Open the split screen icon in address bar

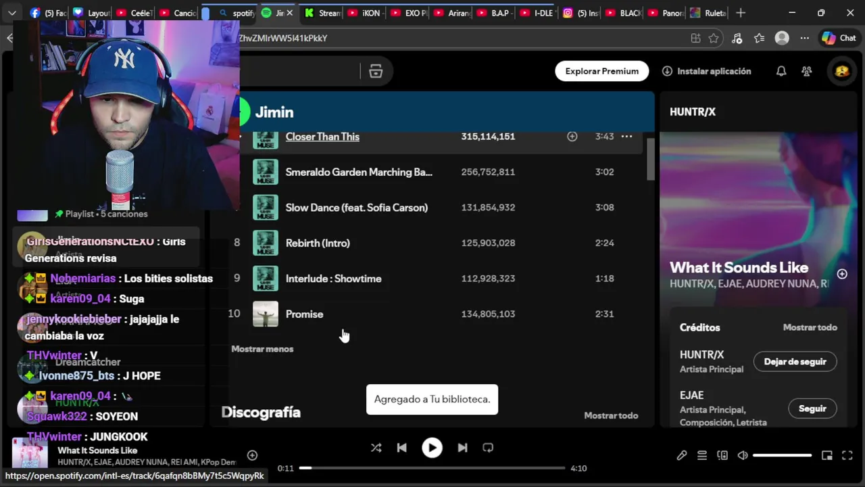[695, 39]
